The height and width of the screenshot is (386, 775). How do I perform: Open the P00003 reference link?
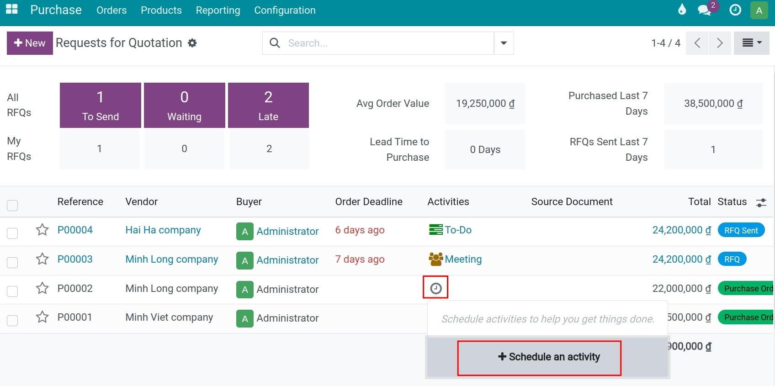[x=75, y=259]
